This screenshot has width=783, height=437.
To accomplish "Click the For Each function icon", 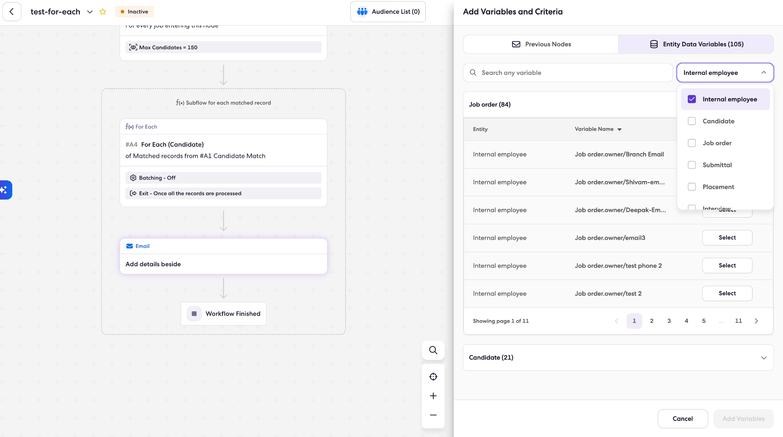I will [x=130, y=126].
